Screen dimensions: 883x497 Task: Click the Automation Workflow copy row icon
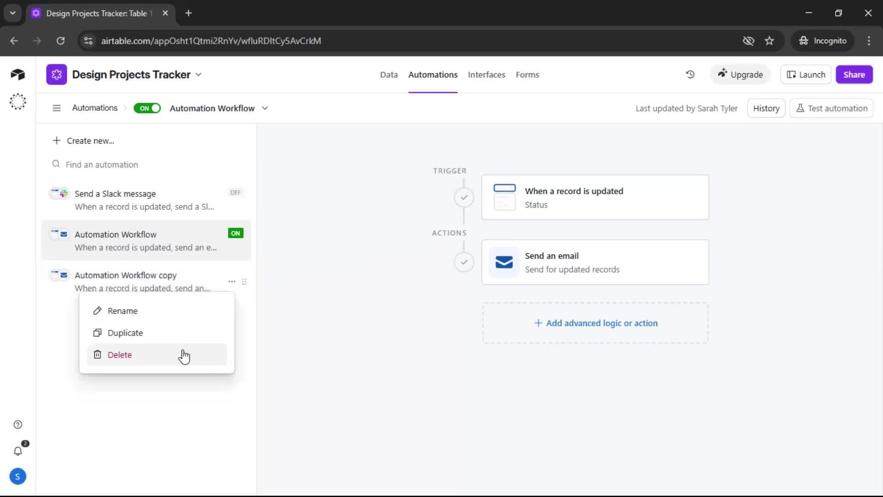pos(60,275)
